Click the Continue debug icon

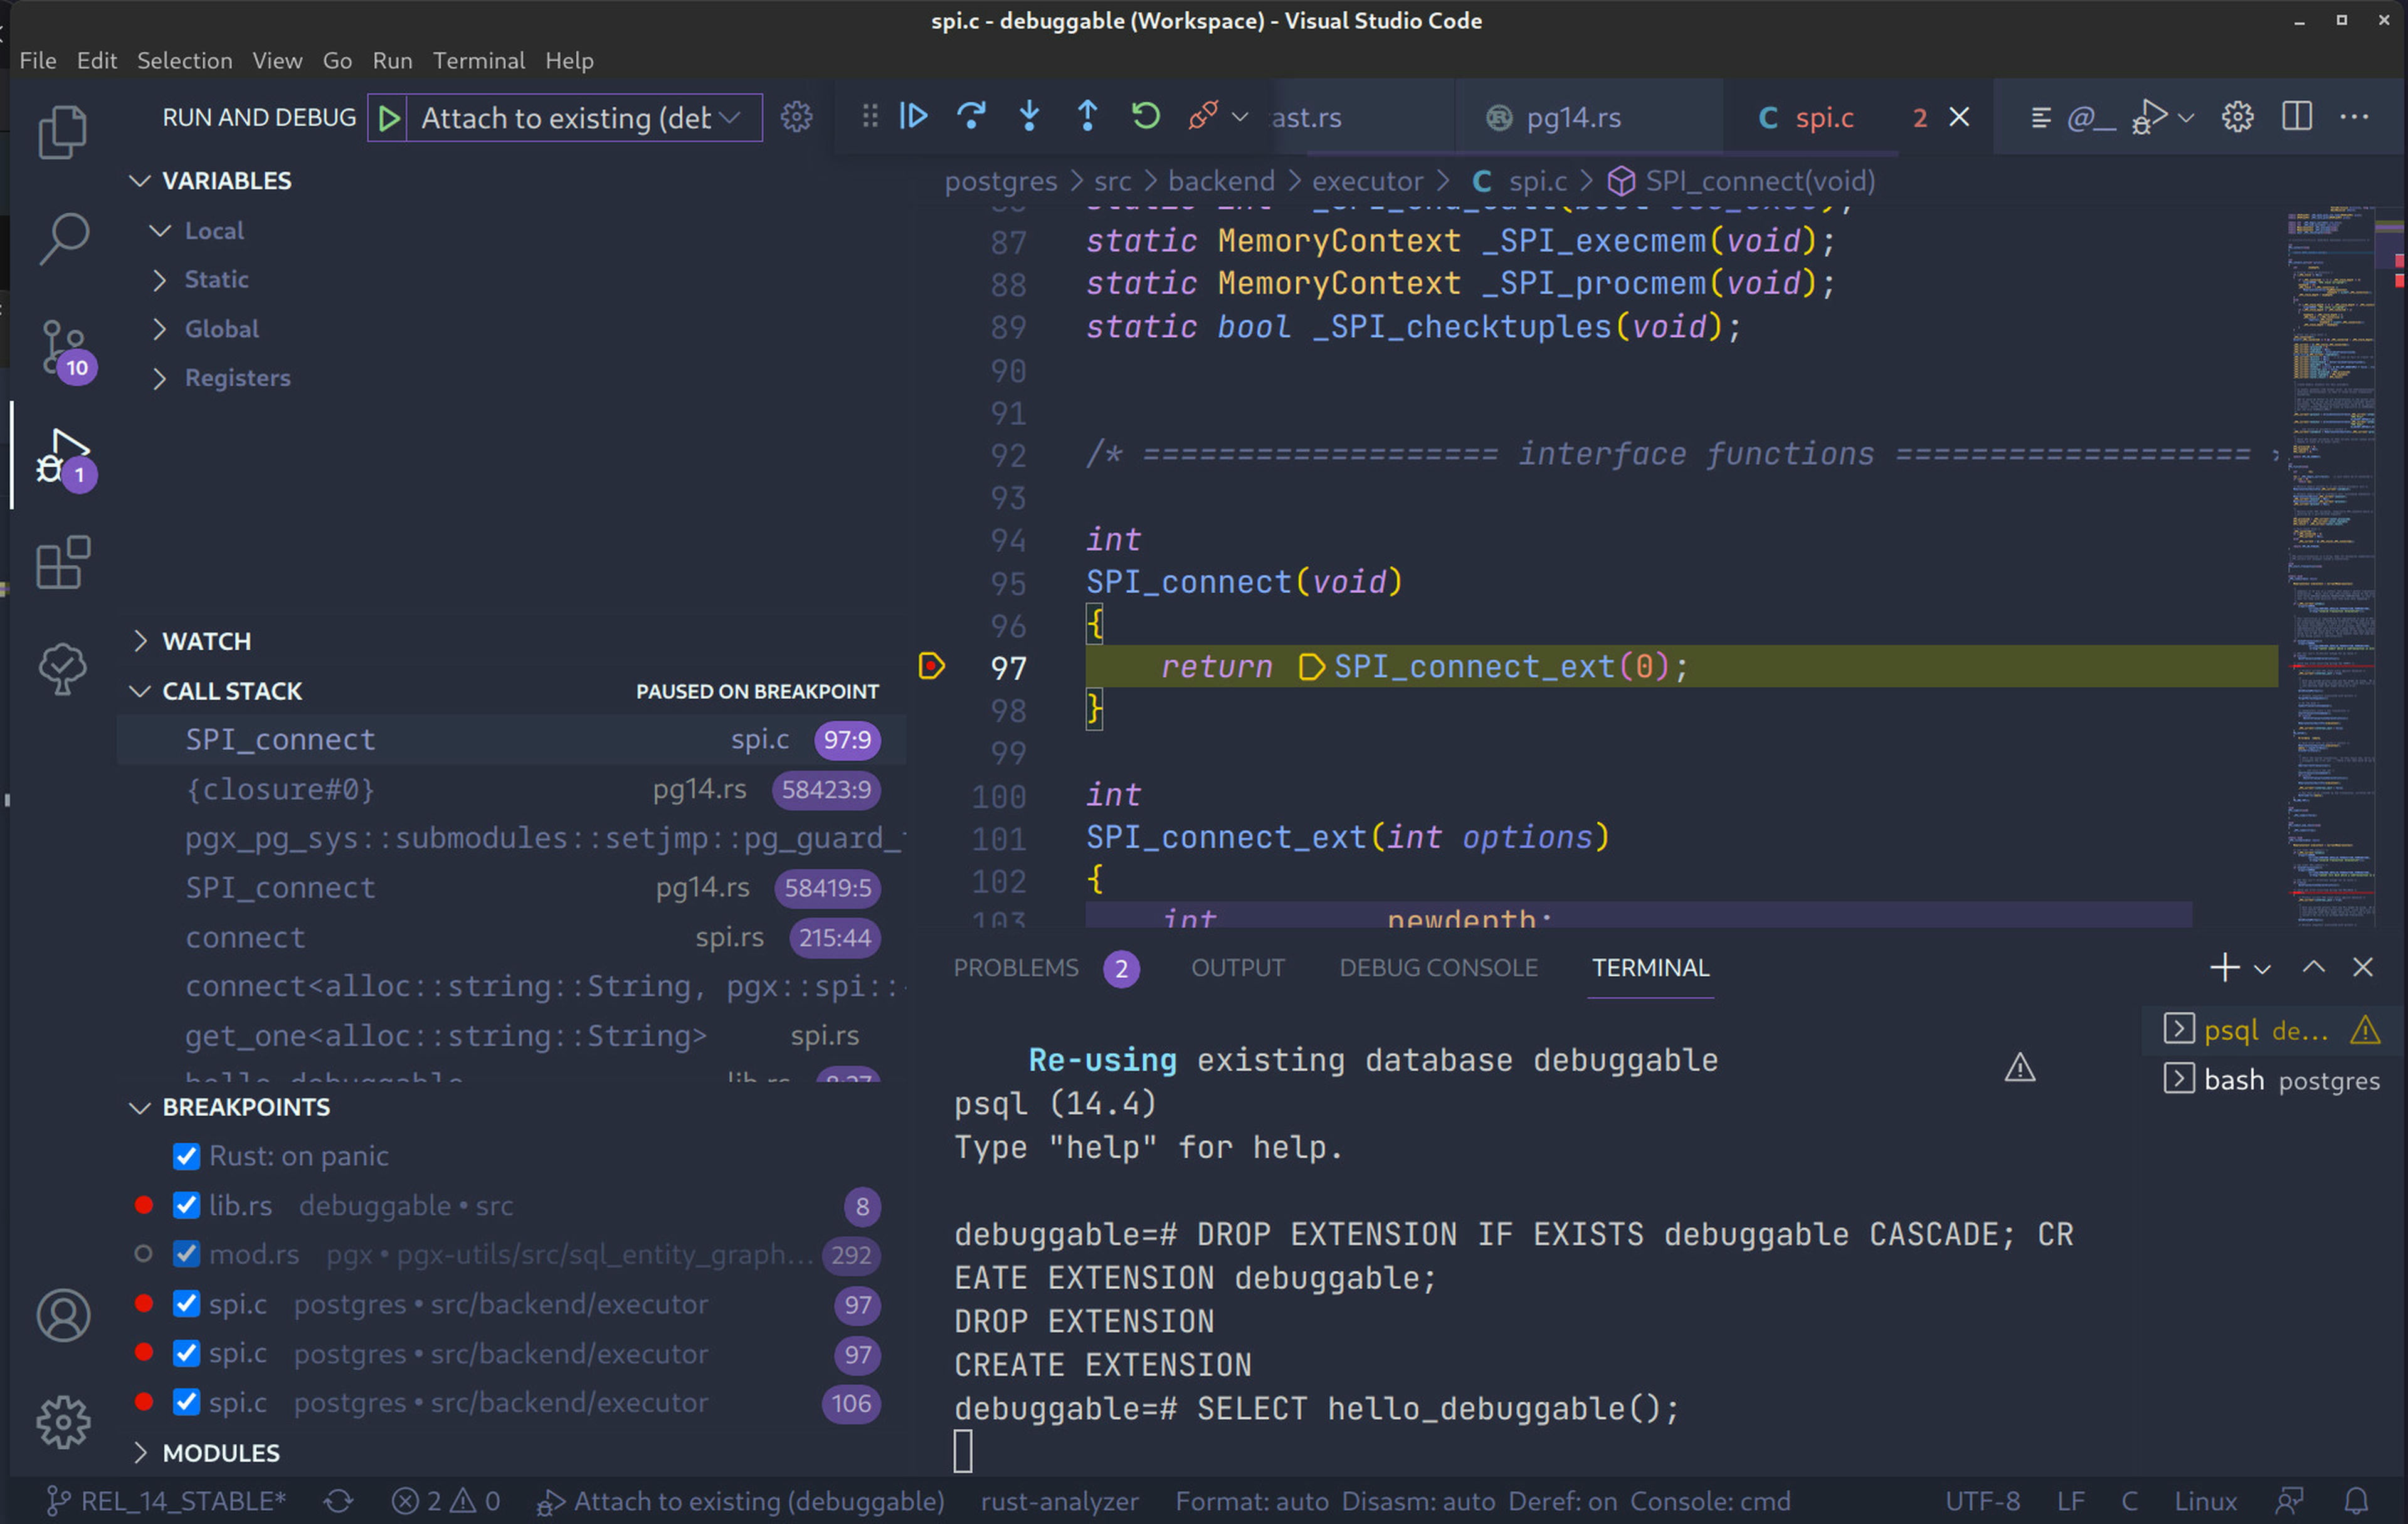click(913, 116)
